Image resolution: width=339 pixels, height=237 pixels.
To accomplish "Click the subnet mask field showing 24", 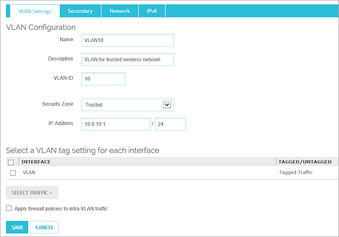I will point(171,124).
